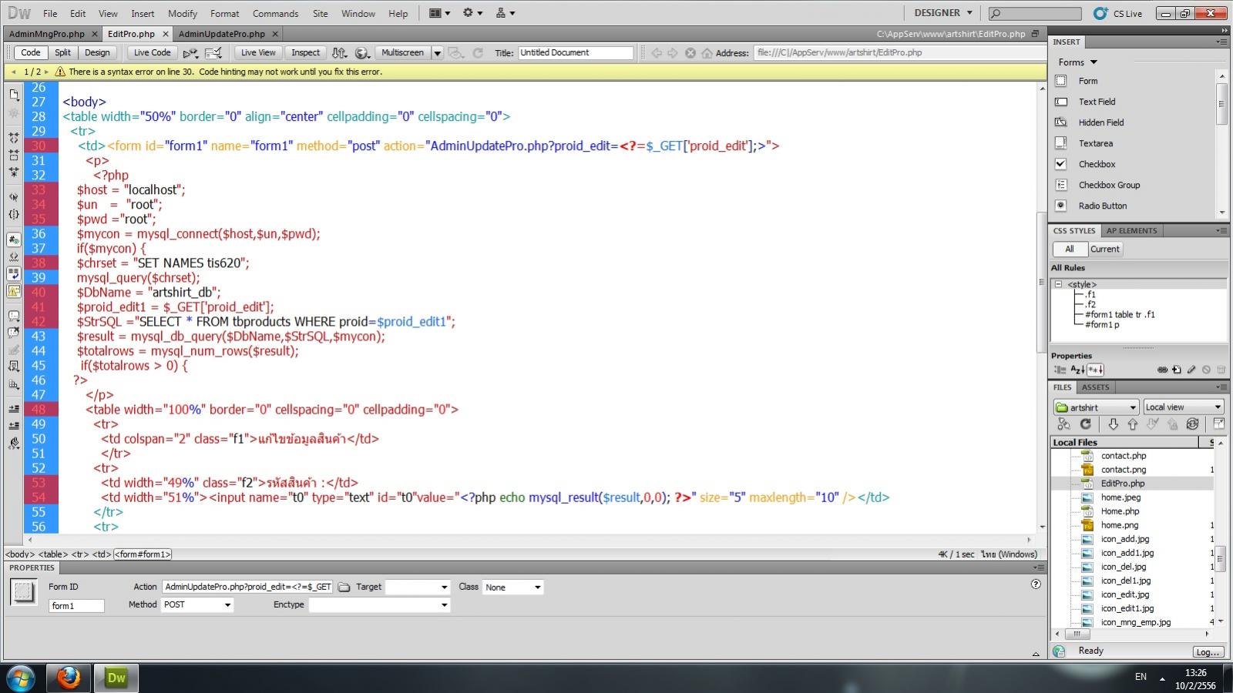Open the Site menu
1233x693 pixels.
(321, 14)
